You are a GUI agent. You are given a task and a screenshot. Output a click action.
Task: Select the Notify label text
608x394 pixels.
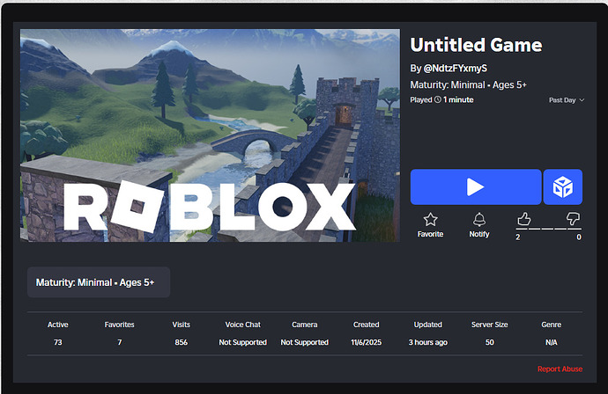[x=479, y=234]
